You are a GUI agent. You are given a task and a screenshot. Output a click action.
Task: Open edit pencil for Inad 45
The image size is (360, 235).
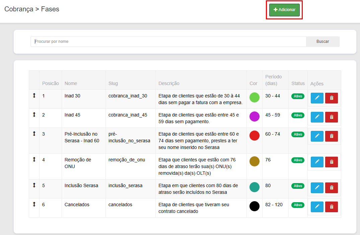tap(317, 117)
